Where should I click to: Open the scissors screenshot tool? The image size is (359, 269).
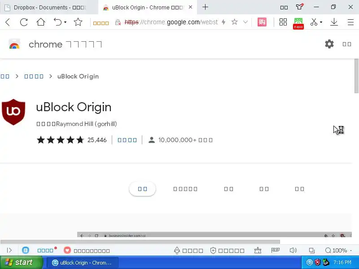point(314,22)
